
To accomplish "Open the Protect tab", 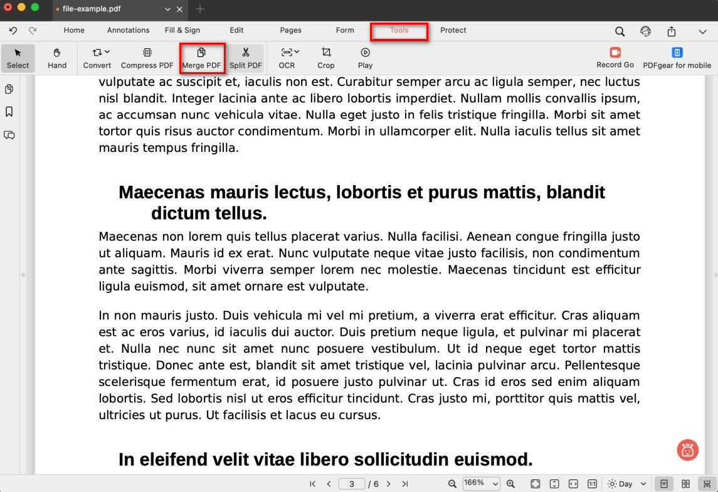I will click(x=453, y=30).
